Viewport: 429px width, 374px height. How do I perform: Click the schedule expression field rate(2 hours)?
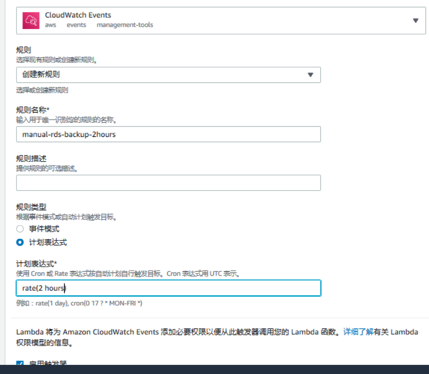tap(168, 288)
